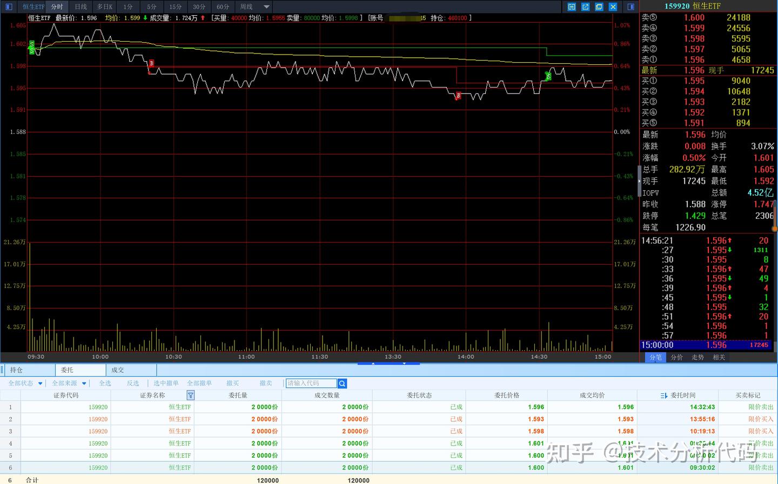Switch to the 日线 chart tab
This screenshot has width=778, height=484.
point(81,6)
